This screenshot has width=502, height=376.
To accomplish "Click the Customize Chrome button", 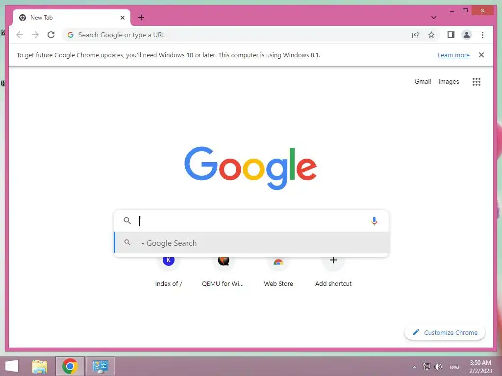I will tap(445, 332).
